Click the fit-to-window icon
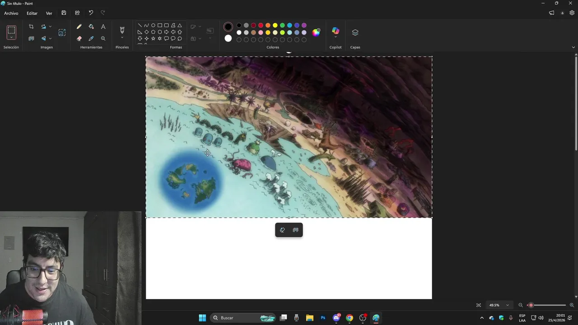The width and height of the screenshot is (578, 325). [479, 305]
